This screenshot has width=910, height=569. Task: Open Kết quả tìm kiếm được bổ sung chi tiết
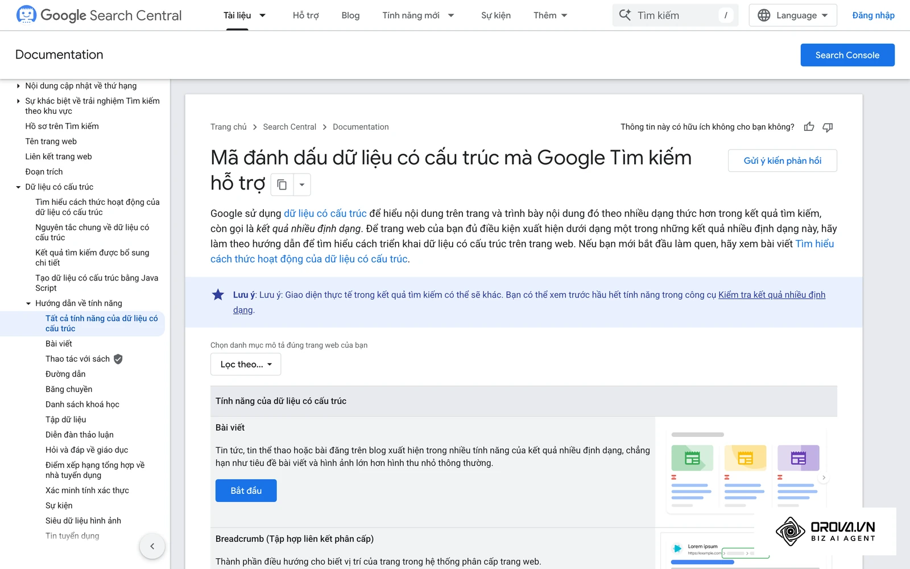tap(92, 258)
